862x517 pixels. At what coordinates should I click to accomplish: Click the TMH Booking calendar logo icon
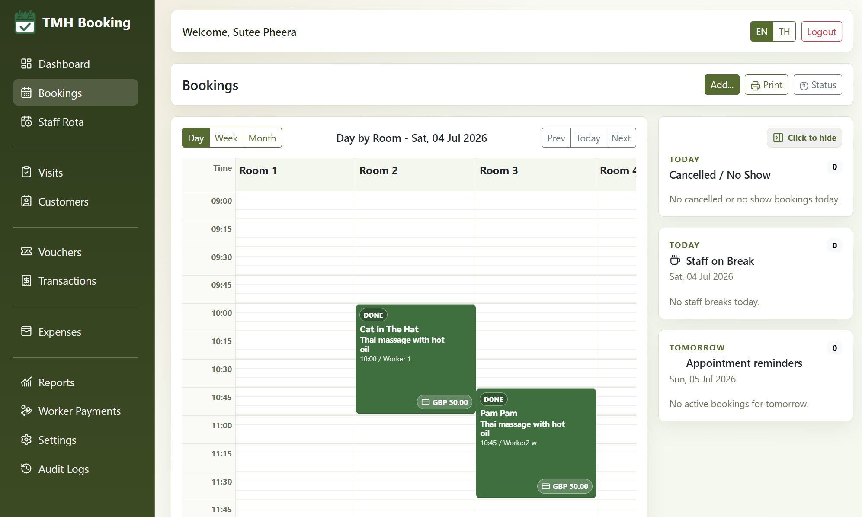click(x=25, y=22)
